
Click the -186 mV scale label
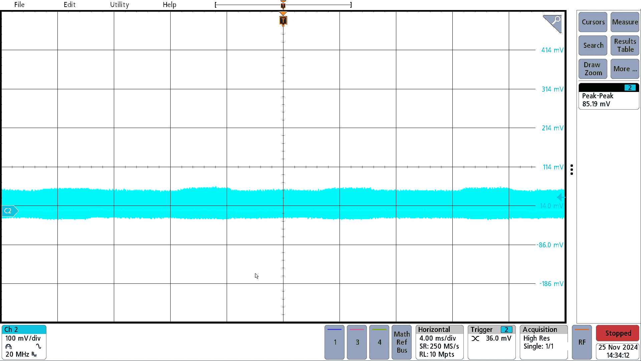552,284
